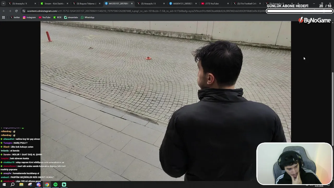The width and height of the screenshot is (334, 188).
Task: Click chat message 'PARFÜM GEÇİRİRLER REİS SIKINTI OLMAZ'
Action: point(32,177)
